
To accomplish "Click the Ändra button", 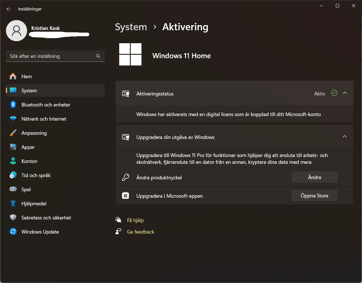I will tap(314, 177).
